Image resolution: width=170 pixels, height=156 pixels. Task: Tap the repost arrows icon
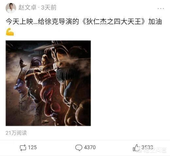23,148
